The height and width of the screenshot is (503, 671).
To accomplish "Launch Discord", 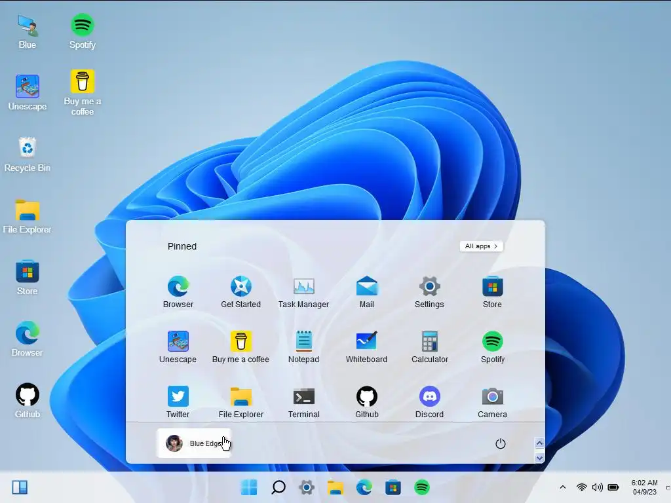I will click(x=430, y=401).
